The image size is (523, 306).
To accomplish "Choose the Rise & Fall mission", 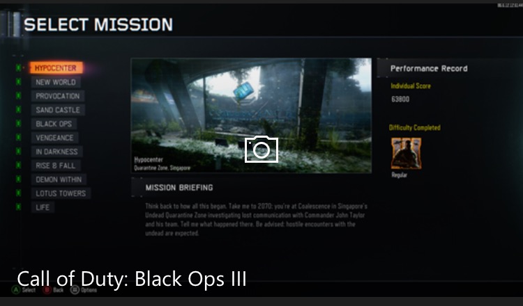I will (x=56, y=166).
